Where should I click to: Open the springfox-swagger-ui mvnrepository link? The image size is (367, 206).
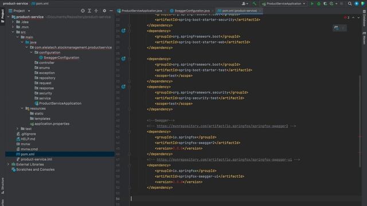(224, 160)
